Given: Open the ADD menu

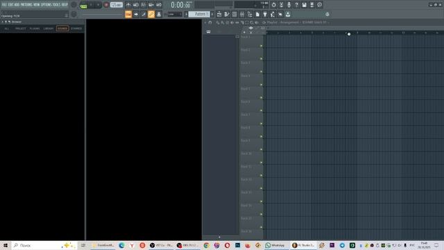Looking at the screenshot, I should click(17, 5).
